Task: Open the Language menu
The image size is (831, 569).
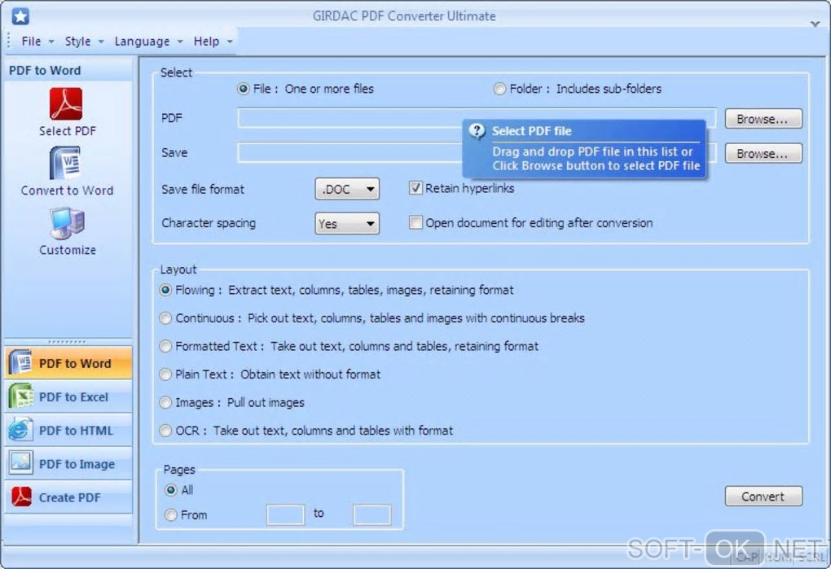Action: coord(148,42)
